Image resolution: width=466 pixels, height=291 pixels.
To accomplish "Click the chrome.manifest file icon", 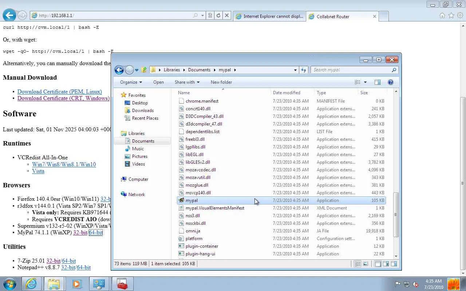I will click(181, 101).
